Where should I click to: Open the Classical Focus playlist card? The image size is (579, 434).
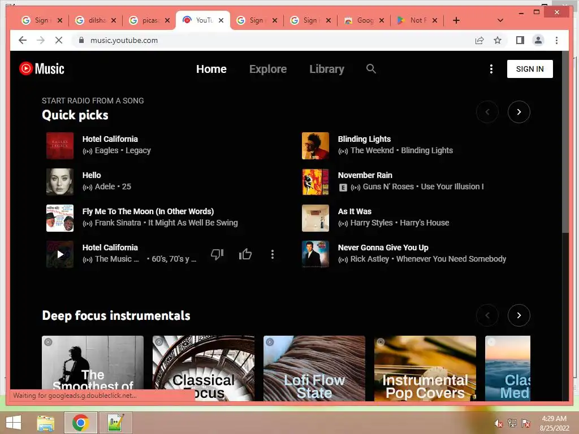tap(204, 368)
